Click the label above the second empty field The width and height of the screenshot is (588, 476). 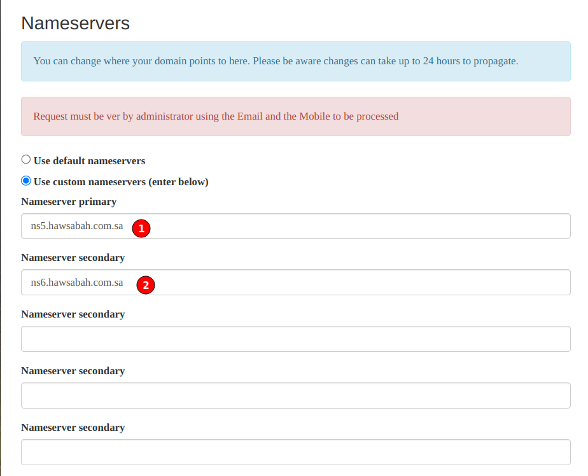coord(73,371)
